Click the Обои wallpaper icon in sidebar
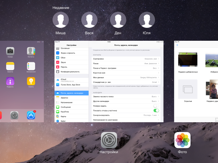The image size is (218, 163). click(58, 58)
